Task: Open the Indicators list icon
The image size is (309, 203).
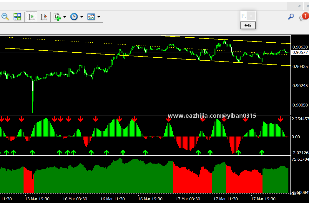Action: pyautogui.click(x=57, y=17)
